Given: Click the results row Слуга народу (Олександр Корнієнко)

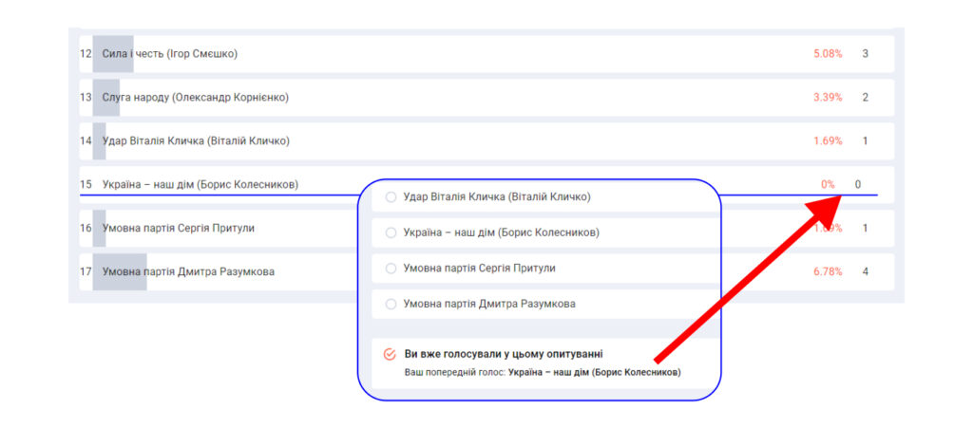Looking at the screenshot, I should point(486,97).
